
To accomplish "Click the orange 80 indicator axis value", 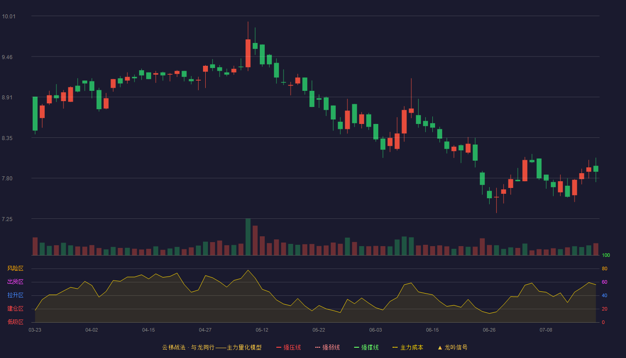I will [605, 268].
